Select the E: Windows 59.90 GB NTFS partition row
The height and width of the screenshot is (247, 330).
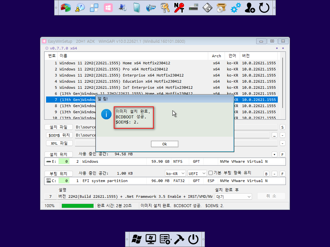point(165,161)
